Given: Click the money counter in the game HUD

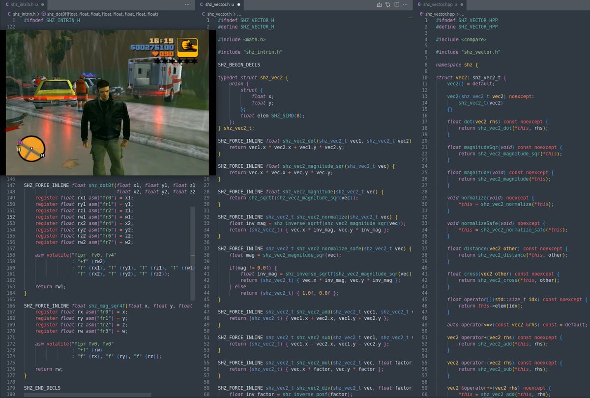Looking at the screenshot, I should [151, 48].
